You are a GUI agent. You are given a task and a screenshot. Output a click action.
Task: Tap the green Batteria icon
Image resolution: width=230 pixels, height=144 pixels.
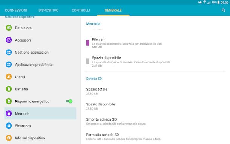9,89
